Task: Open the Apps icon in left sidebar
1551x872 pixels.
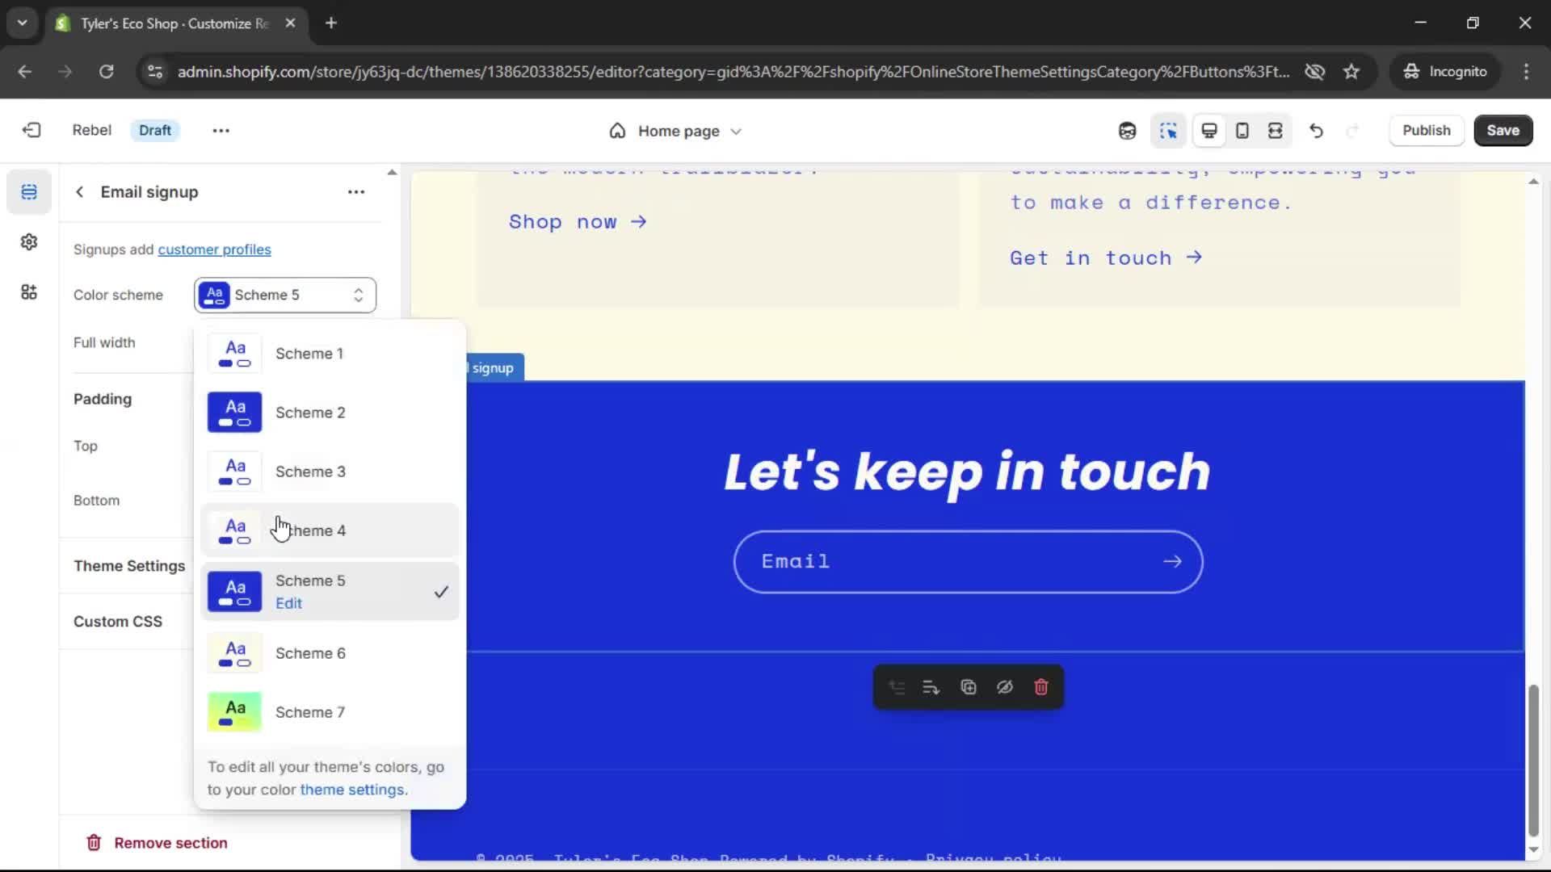Action: point(29,291)
